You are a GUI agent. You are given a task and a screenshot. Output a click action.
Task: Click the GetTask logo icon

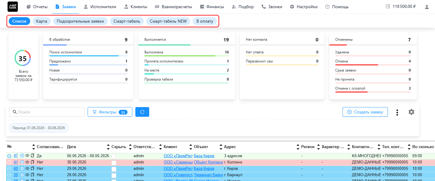(13, 7)
